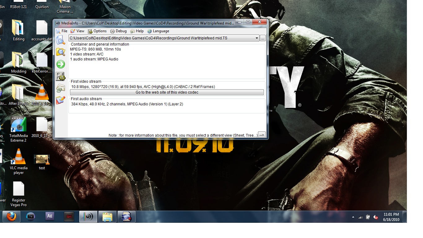Click the '10.8 Mbps, 1280*720' video stream details
The image size is (423, 238).
click(143, 87)
